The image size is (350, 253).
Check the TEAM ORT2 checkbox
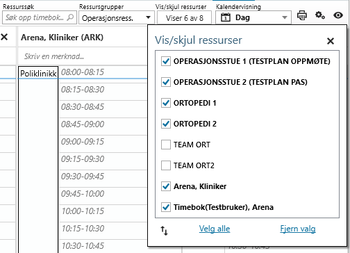coord(166,165)
